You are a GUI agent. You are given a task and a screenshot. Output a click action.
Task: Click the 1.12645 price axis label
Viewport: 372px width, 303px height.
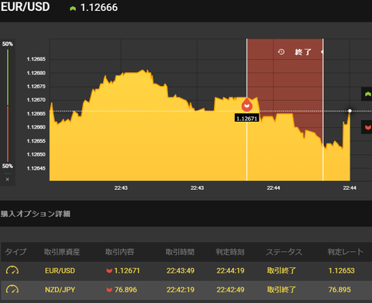tap(36, 168)
